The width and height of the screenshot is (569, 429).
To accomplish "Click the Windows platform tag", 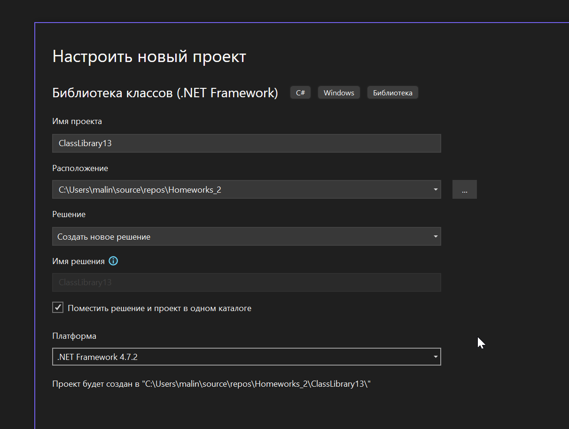I will (x=339, y=93).
